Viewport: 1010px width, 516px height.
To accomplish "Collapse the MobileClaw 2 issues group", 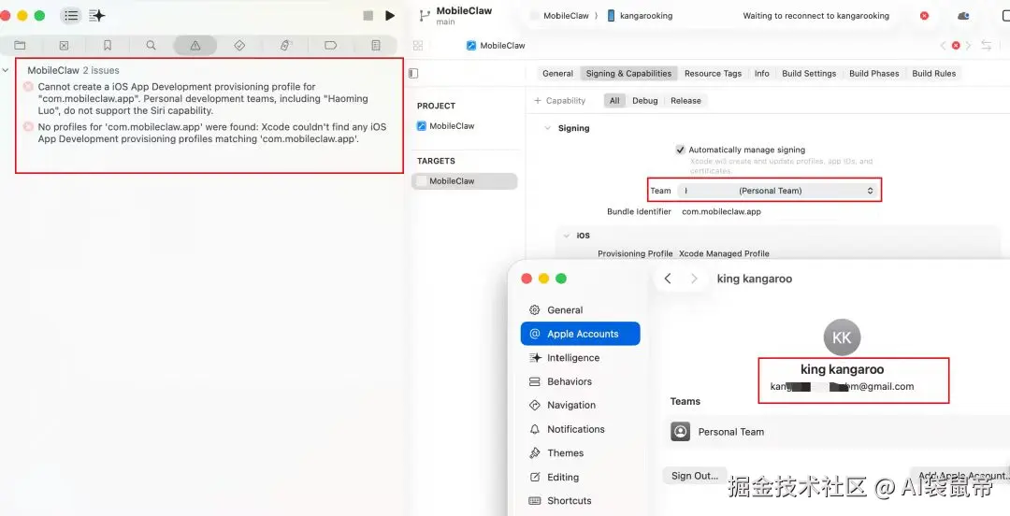I will tap(6, 70).
